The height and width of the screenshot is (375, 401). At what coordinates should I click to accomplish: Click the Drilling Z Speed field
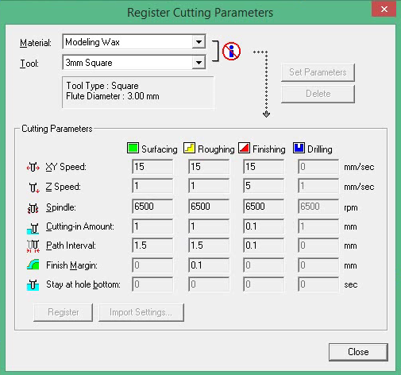click(318, 186)
